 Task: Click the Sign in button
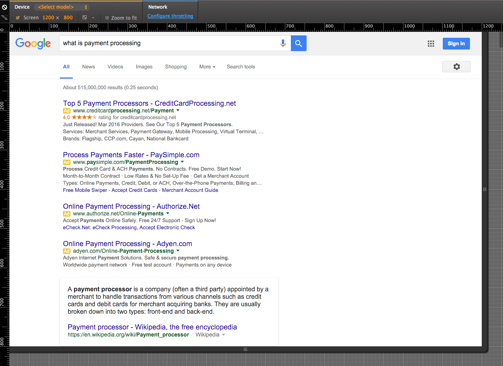pos(456,44)
